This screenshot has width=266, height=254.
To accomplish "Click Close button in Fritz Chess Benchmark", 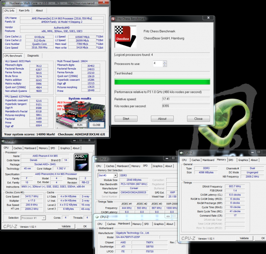I will pos(199,118).
